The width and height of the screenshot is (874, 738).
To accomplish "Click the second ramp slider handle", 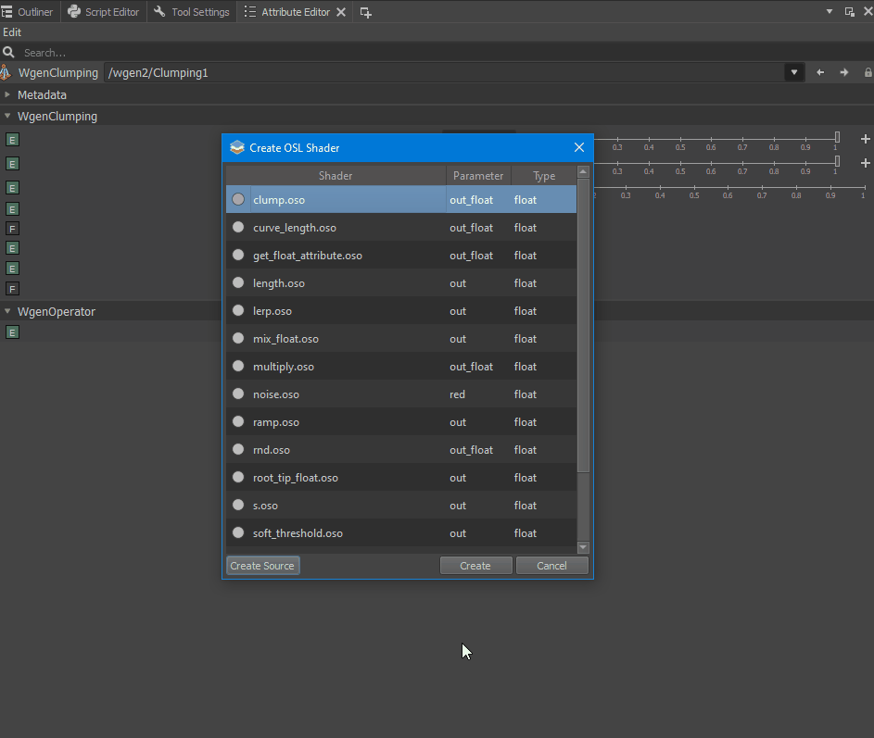I will click(837, 161).
